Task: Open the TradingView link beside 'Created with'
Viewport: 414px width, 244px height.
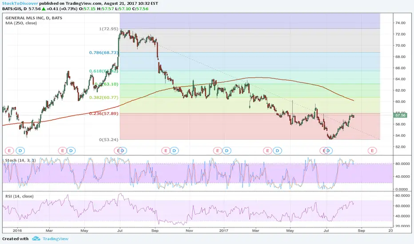Action: [x=56, y=239]
